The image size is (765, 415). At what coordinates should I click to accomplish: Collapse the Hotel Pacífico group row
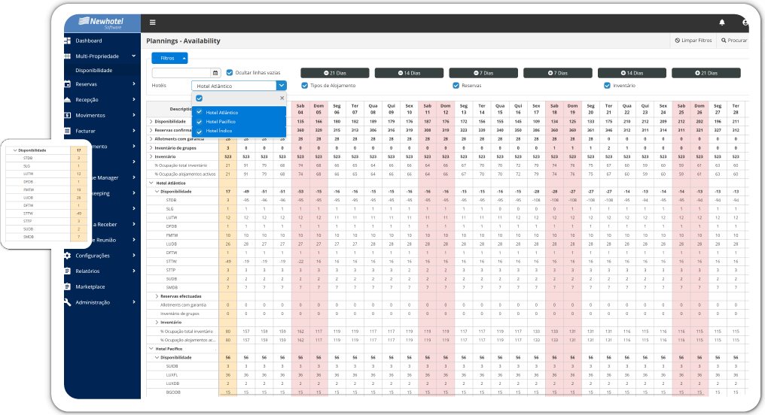[151, 350]
